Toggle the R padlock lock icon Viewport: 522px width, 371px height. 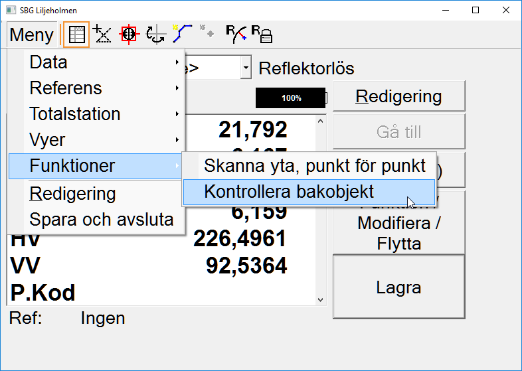[262, 35]
